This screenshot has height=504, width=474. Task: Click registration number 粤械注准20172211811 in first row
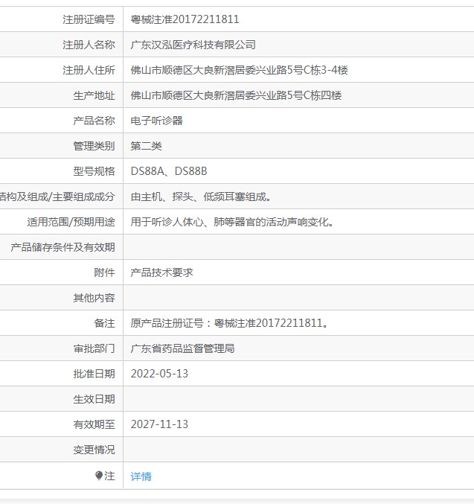click(185, 19)
